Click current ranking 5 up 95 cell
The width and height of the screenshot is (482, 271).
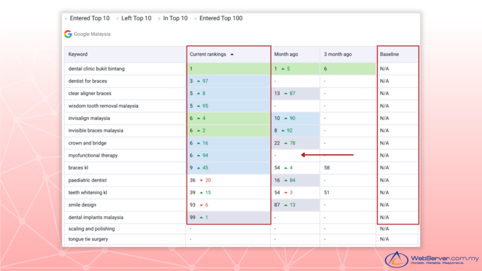228,106
